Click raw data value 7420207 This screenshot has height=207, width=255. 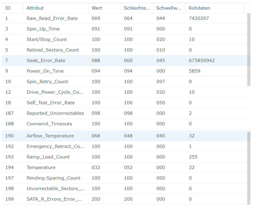199,18
